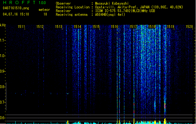Click the 0.8 kHz frequency tick label
This screenshot has width=196, height=124.
2,87
